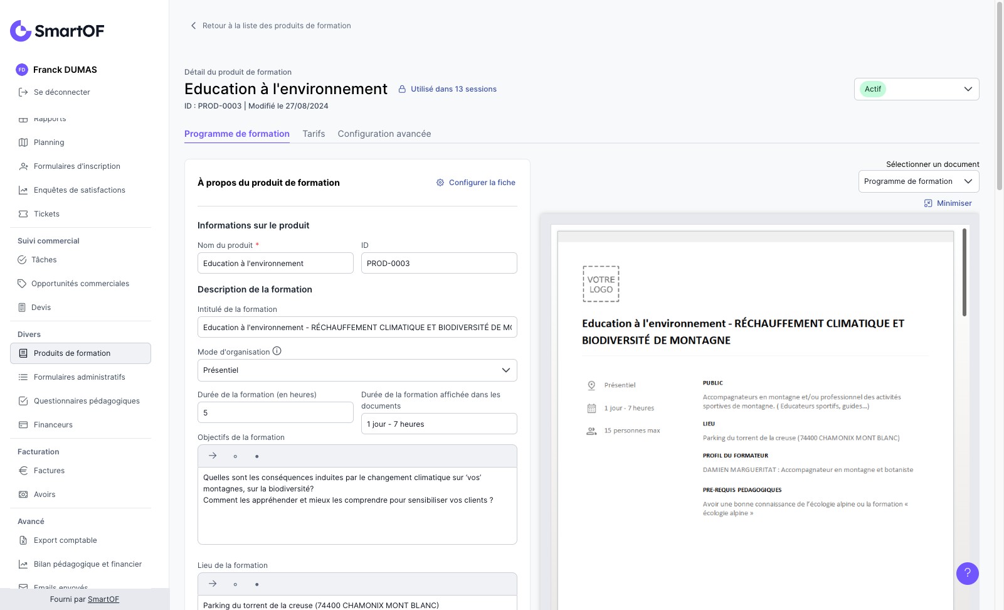Click the info icon beside Mode d'organisation
This screenshot has height=610, width=1004.
click(277, 351)
